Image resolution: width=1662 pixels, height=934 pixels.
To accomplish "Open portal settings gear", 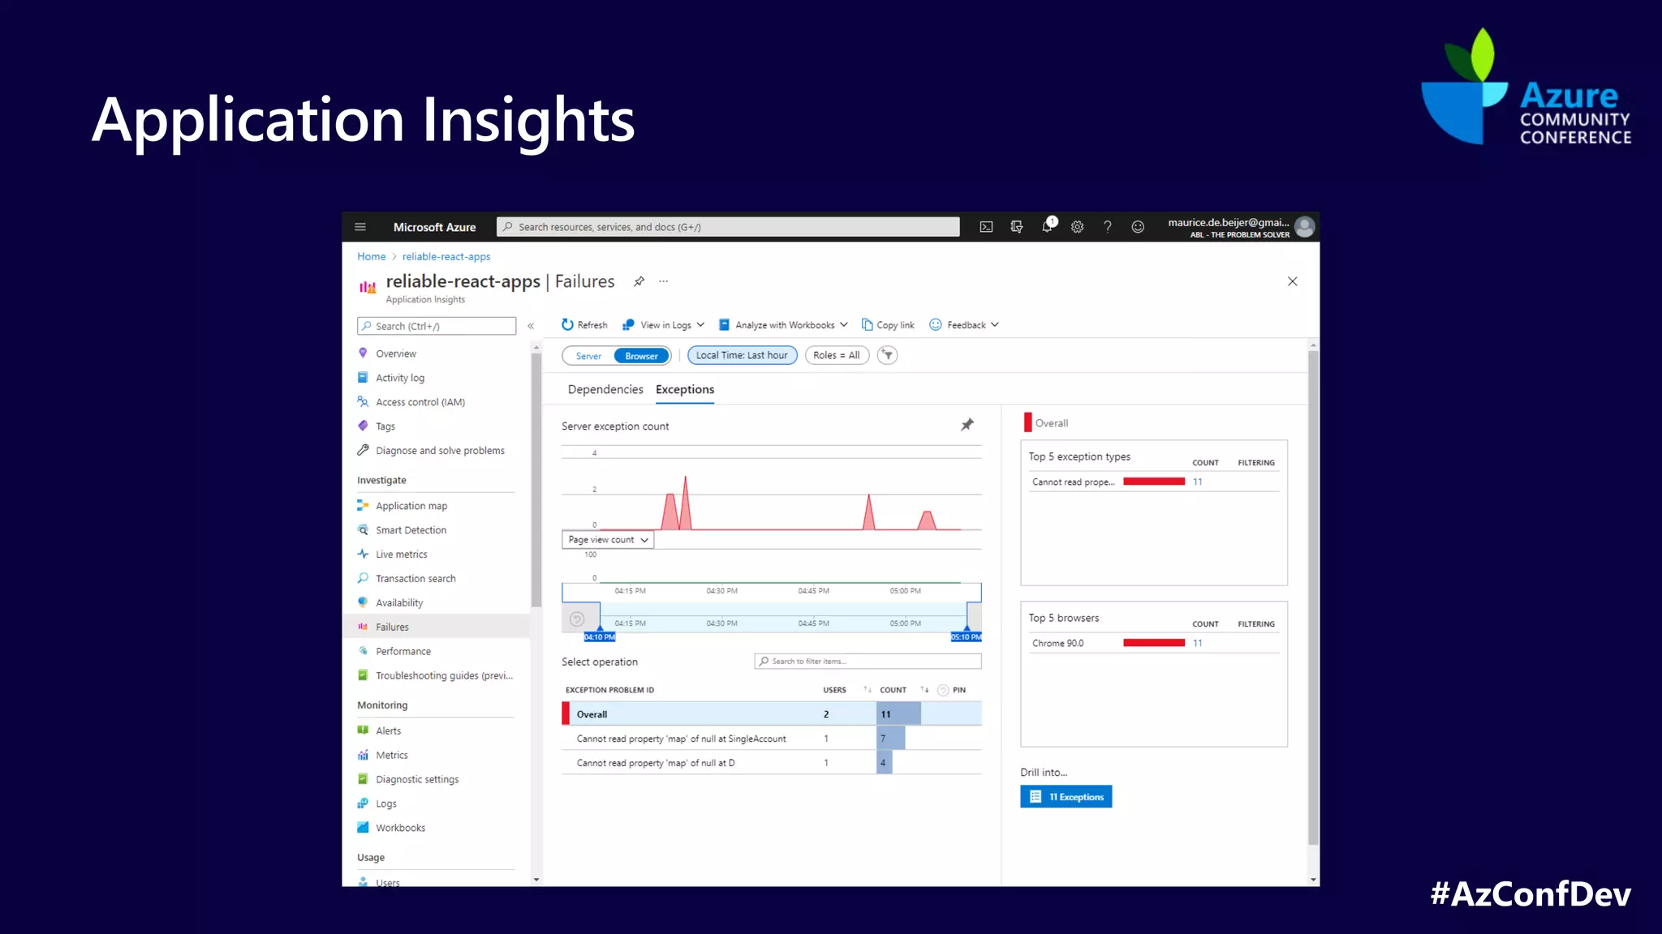I will point(1077,227).
